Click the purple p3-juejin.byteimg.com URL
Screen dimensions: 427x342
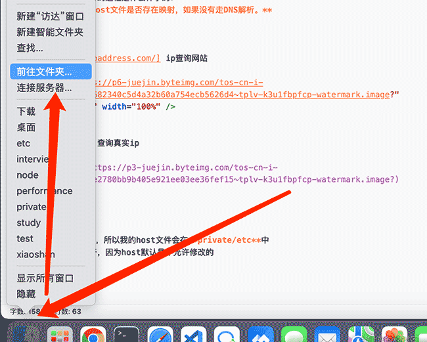(x=187, y=167)
